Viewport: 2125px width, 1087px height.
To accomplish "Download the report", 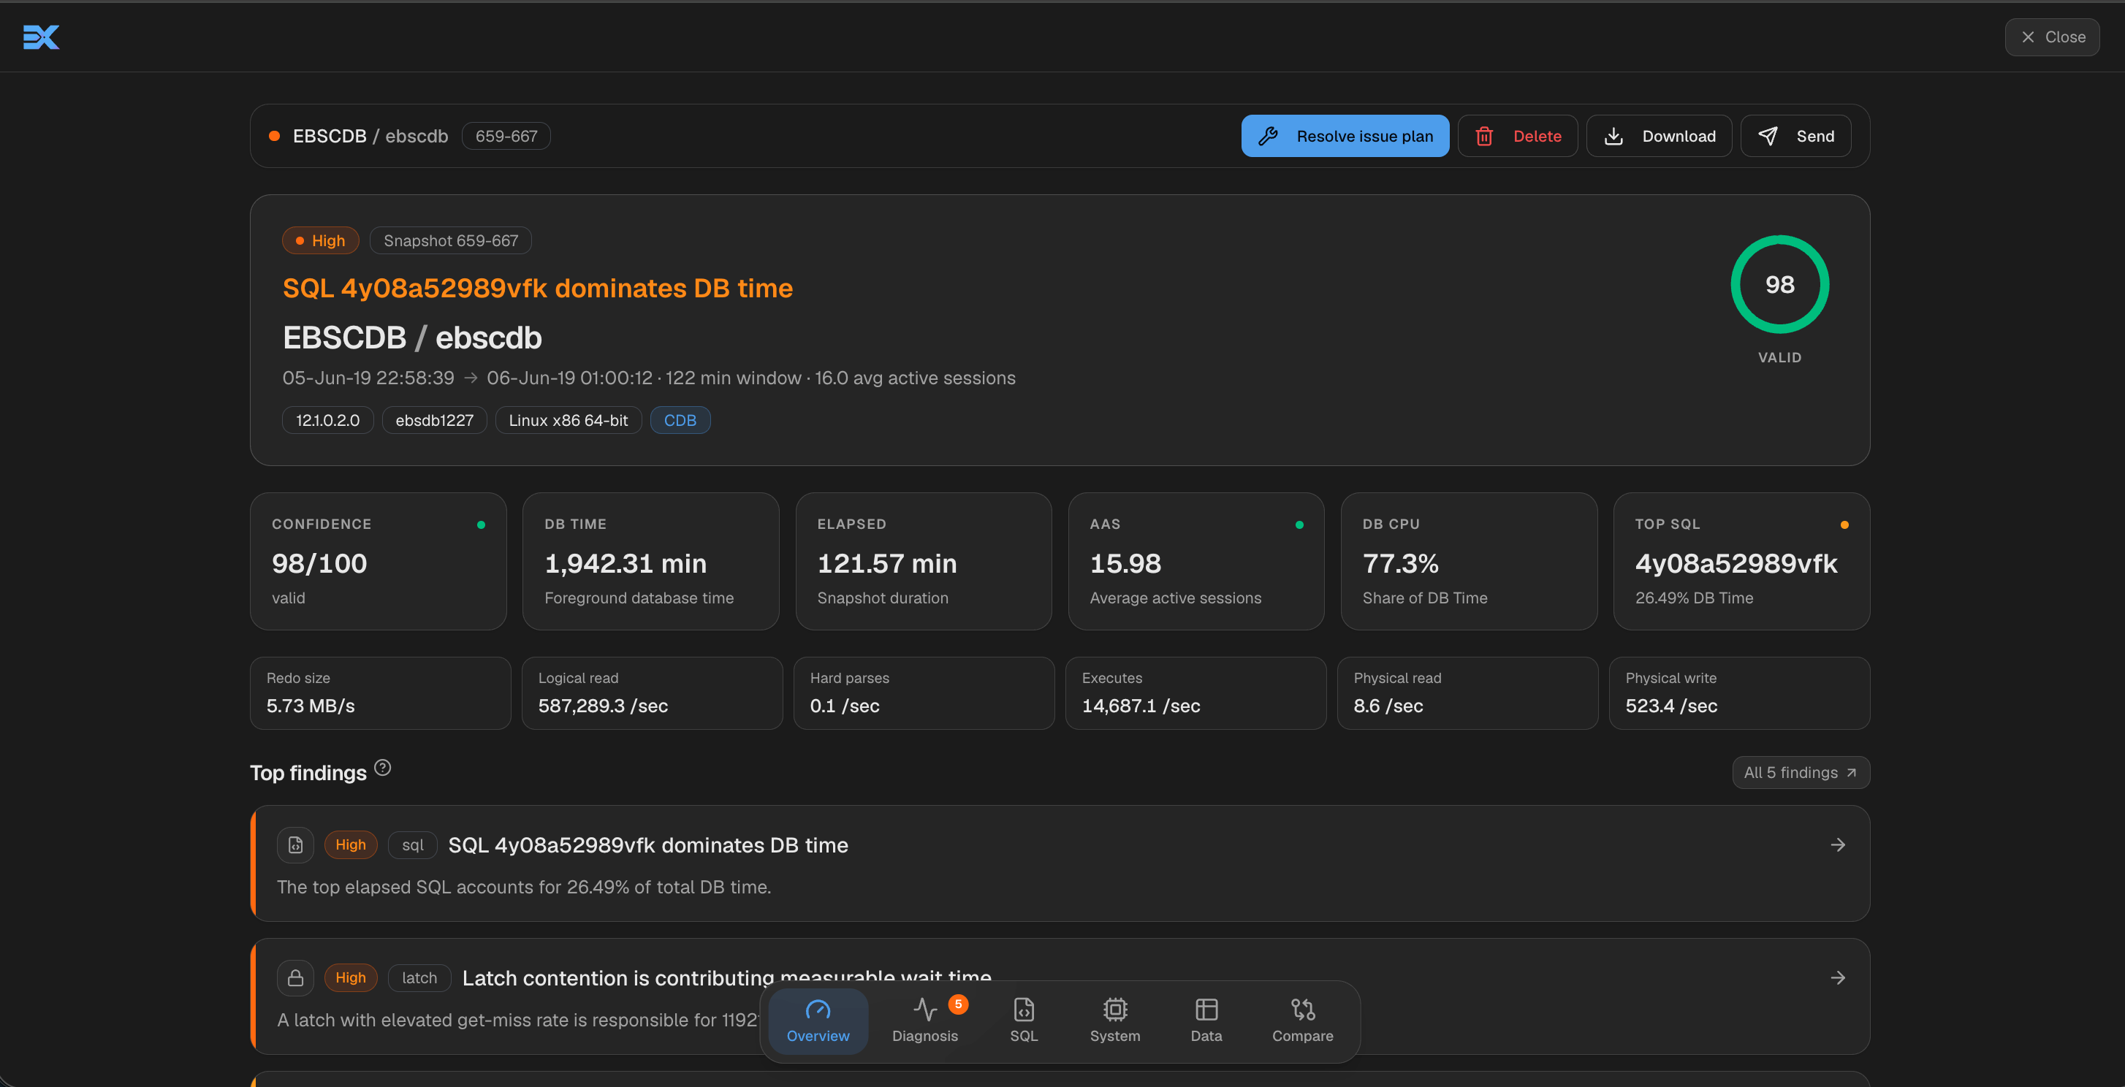I will 1659,136.
